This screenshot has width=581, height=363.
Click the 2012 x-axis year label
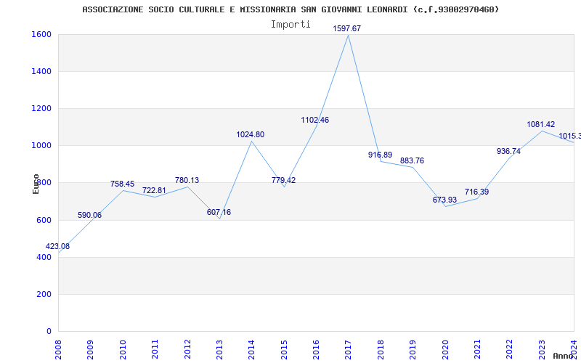pos(187,349)
